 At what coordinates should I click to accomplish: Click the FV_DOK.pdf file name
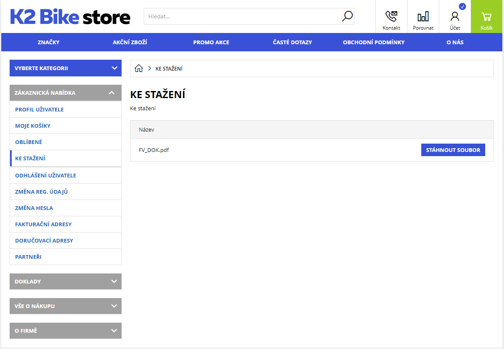[x=154, y=150]
